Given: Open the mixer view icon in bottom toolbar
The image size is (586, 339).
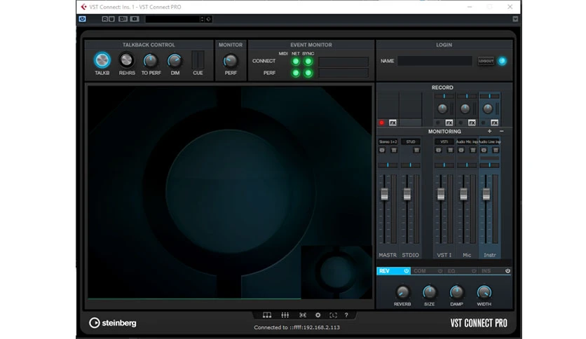Looking at the screenshot, I should 285,315.
